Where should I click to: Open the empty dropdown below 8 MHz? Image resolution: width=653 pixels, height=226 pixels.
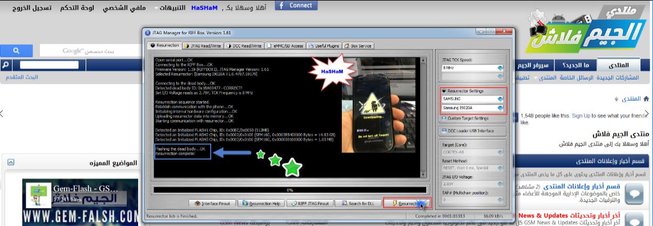coord(500,76)
